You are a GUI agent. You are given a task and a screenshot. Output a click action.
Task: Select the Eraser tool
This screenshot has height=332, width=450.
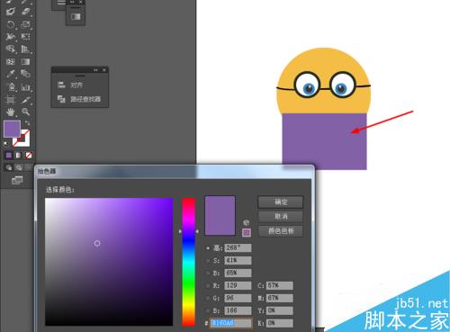[x=26, y=12]
